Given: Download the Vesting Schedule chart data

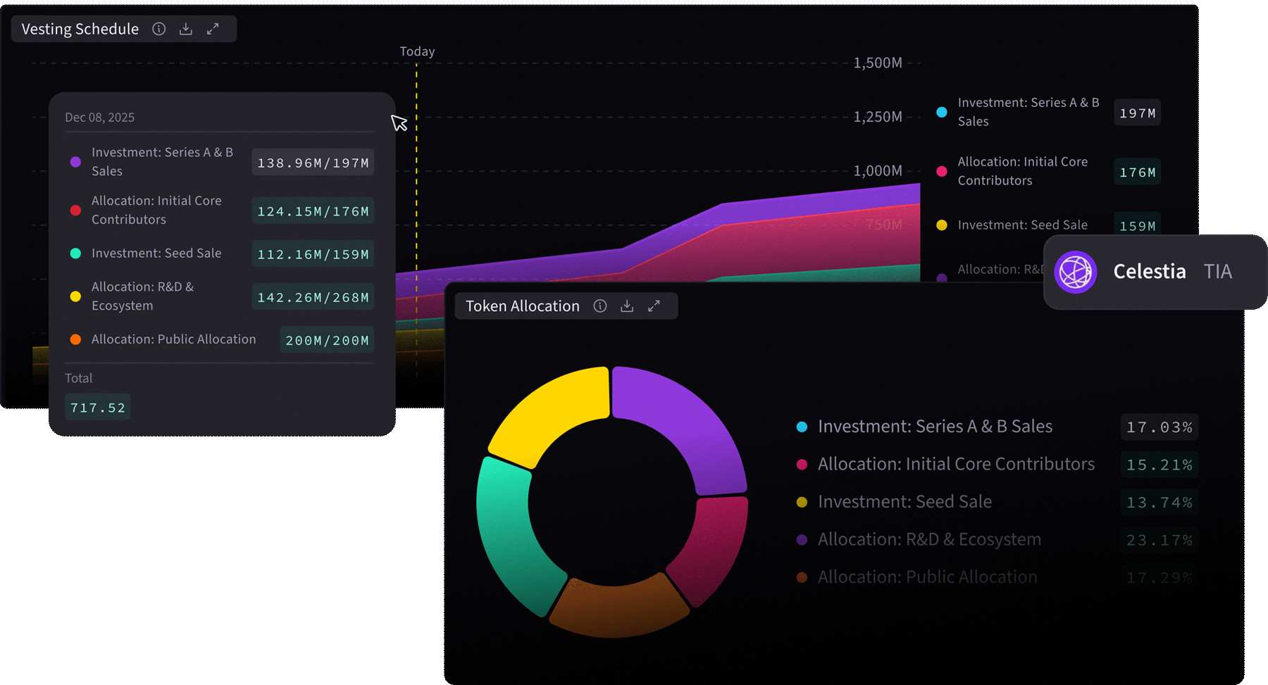Looking at the screenshot, I should point(185,29).
